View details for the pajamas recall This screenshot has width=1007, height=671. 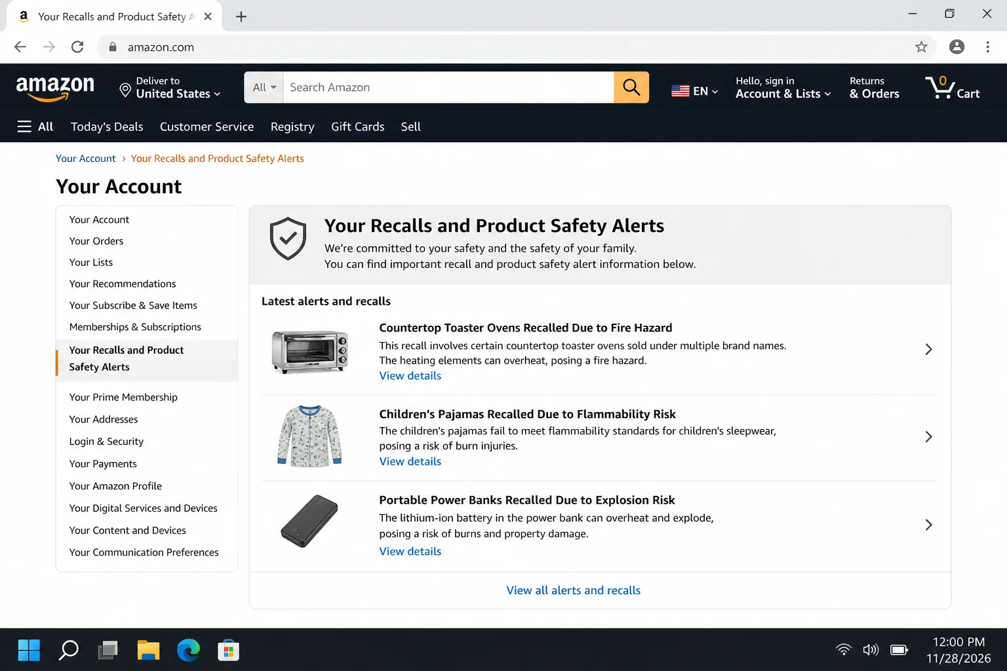point(410,461)
